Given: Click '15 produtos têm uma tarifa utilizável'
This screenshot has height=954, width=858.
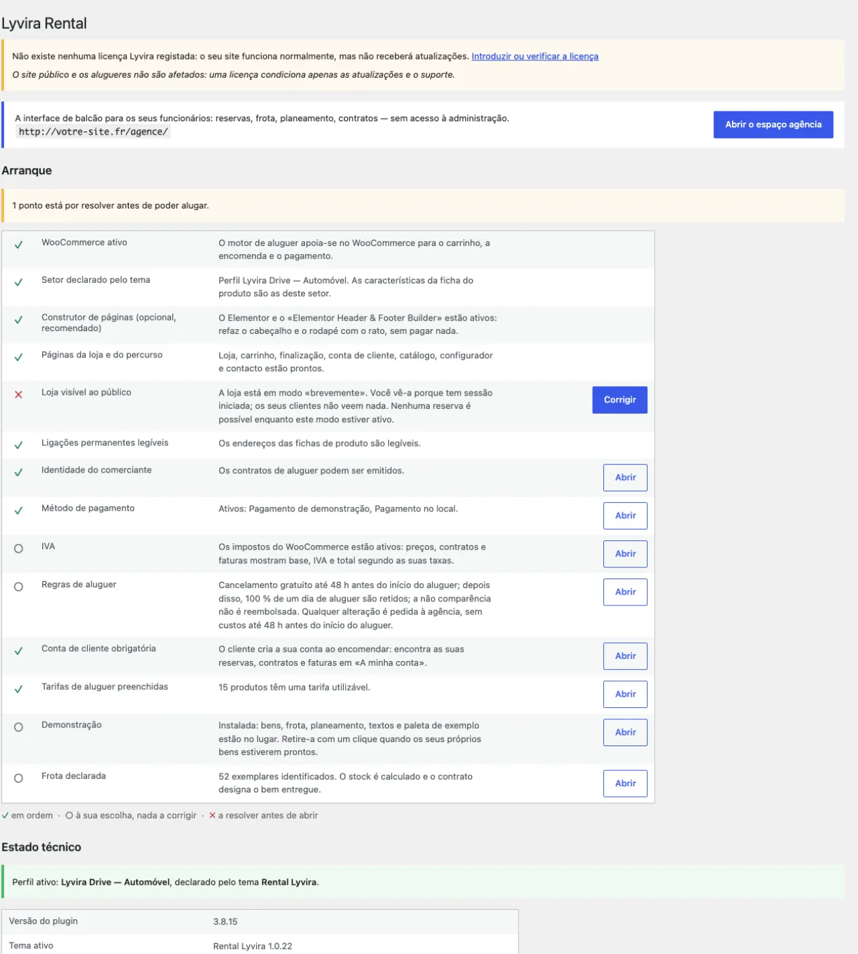Looking at the screenshot, I should [294, 687].
